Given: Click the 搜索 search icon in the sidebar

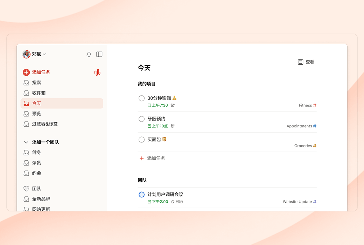Looking at the screenshot, I should pos(26,83).
